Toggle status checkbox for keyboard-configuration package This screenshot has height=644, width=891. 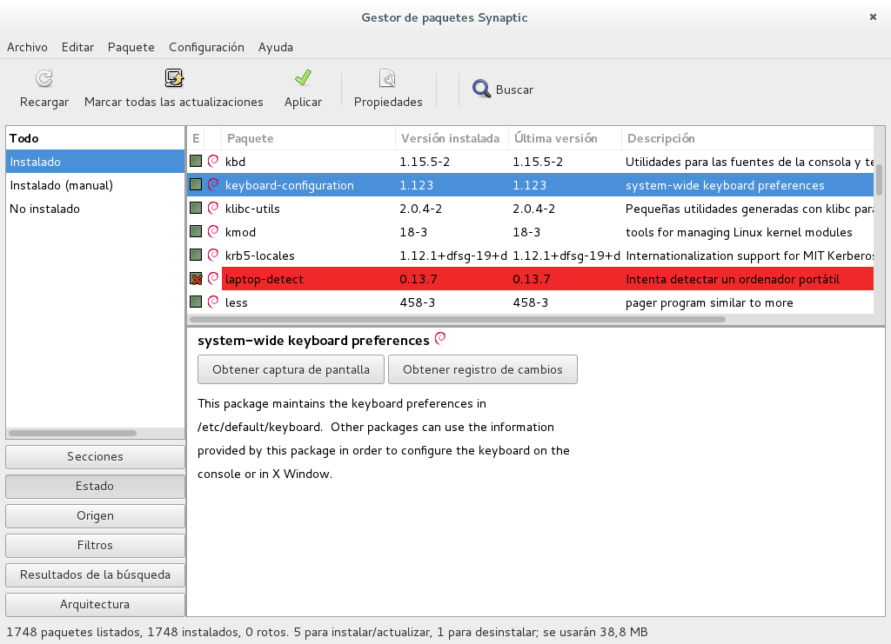(x=196, y=184)
